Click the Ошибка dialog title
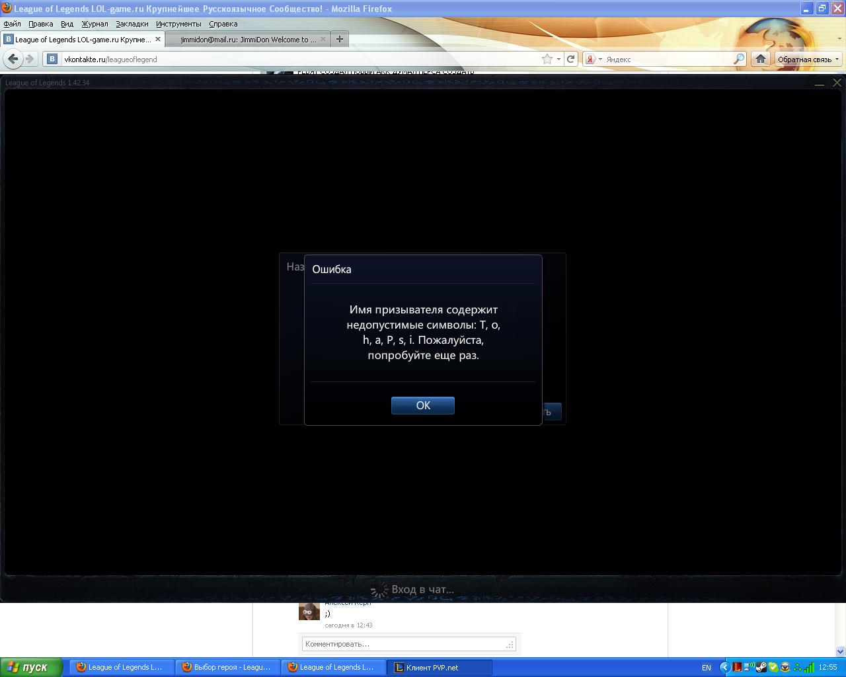Screen dimensions: 846x677 tap(332, 269)
